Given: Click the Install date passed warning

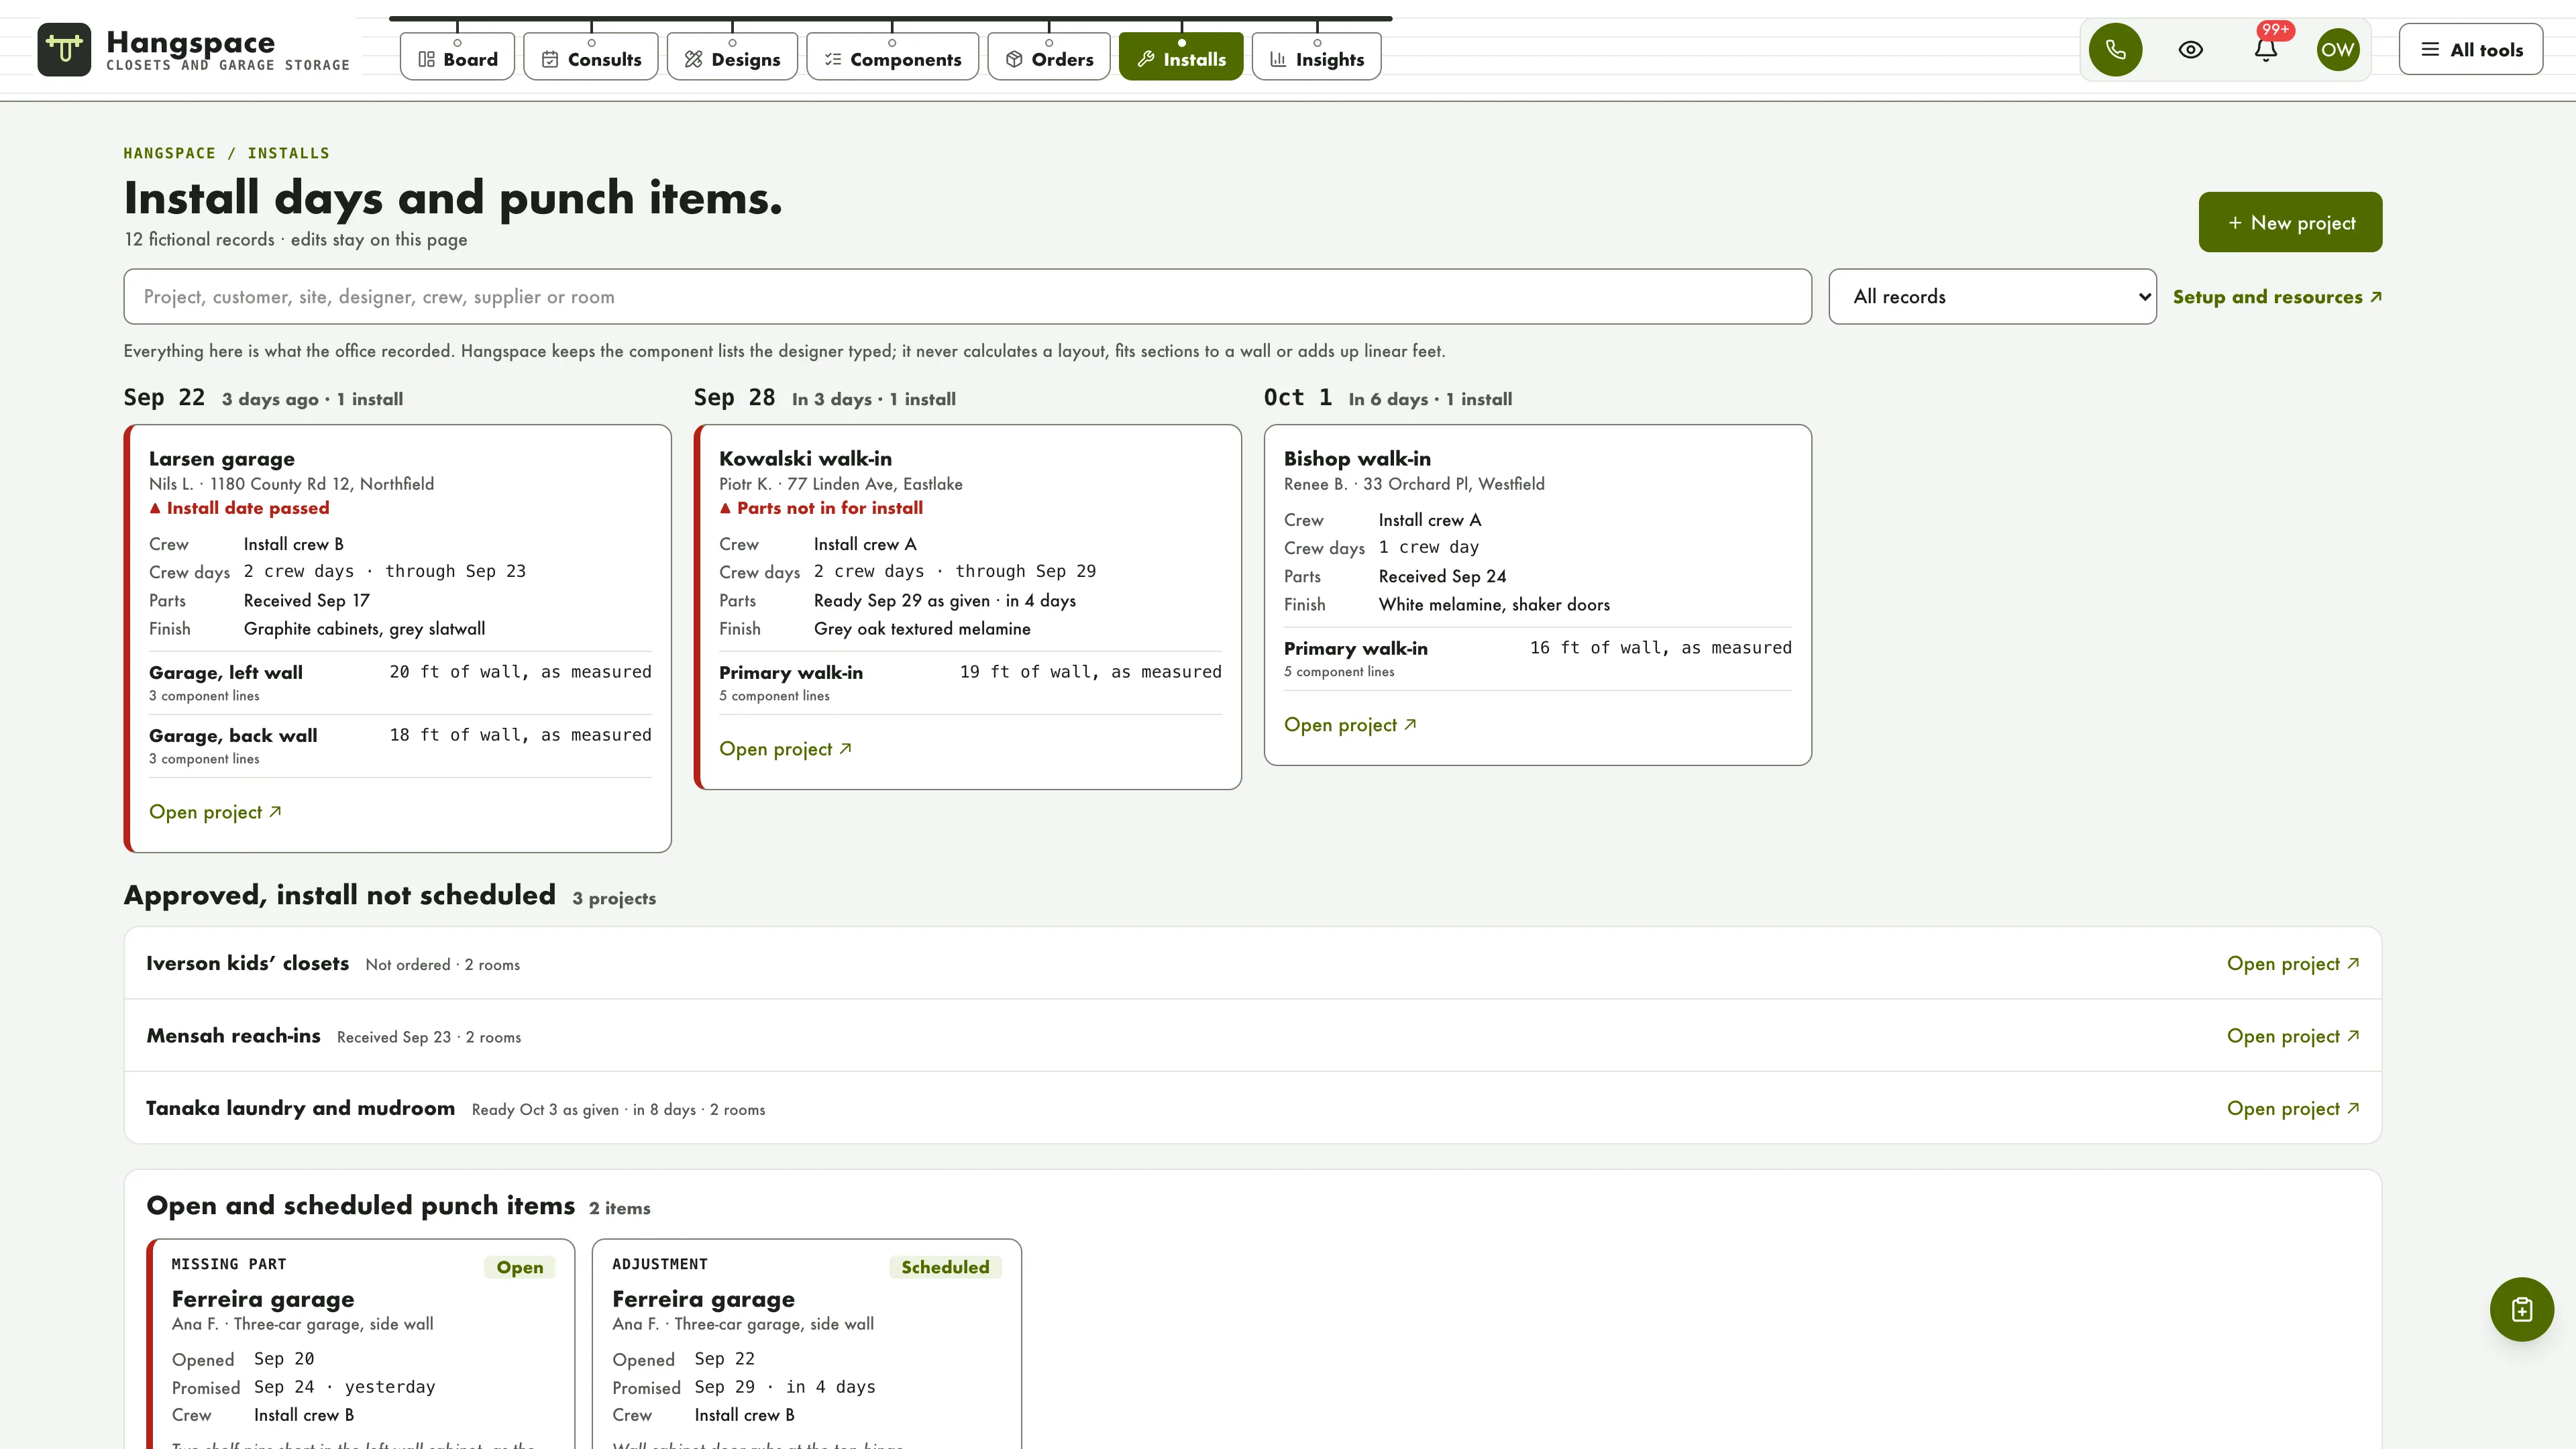Looking at the screenshot, I should click(239, 508).
